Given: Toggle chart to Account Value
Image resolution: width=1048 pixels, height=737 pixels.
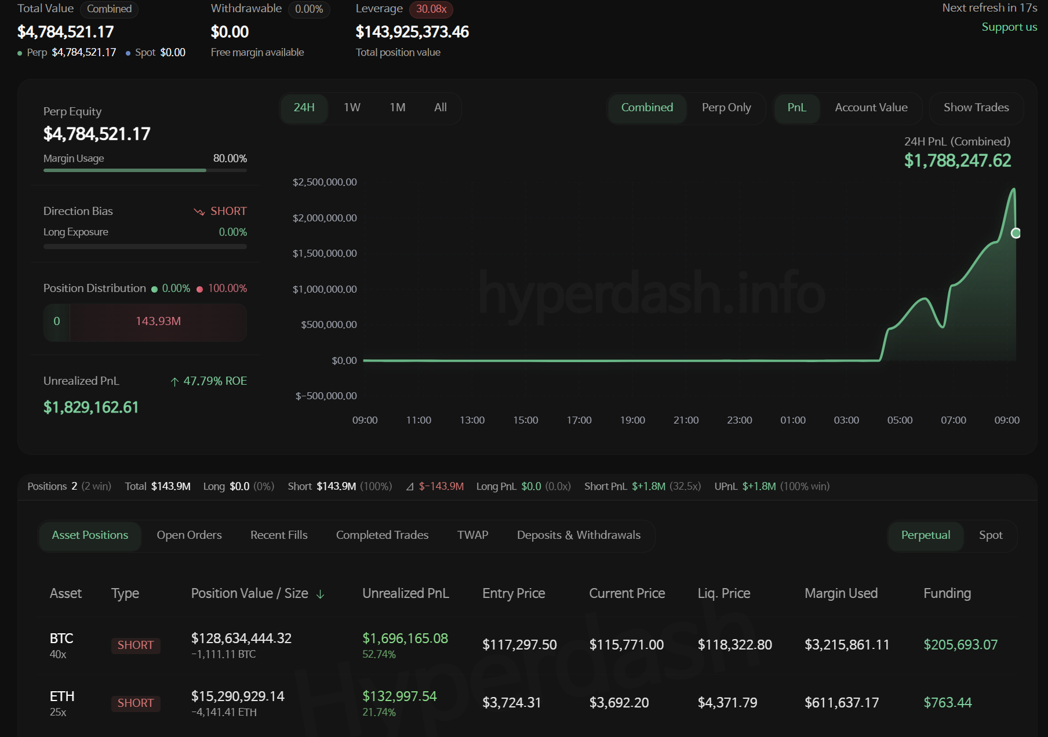Looking at the screenshot, I should pos(871,108).
